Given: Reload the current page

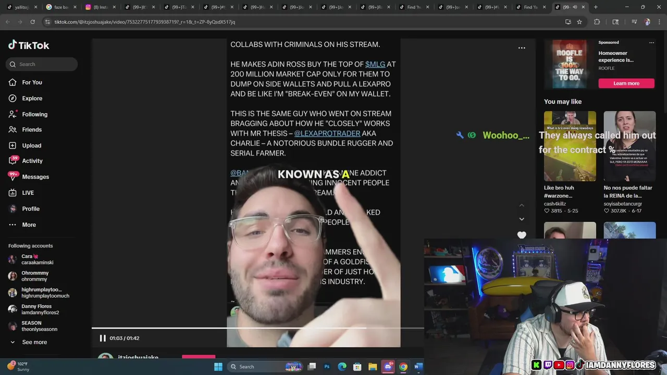Looking at the screenshot, I should [32, 22].
